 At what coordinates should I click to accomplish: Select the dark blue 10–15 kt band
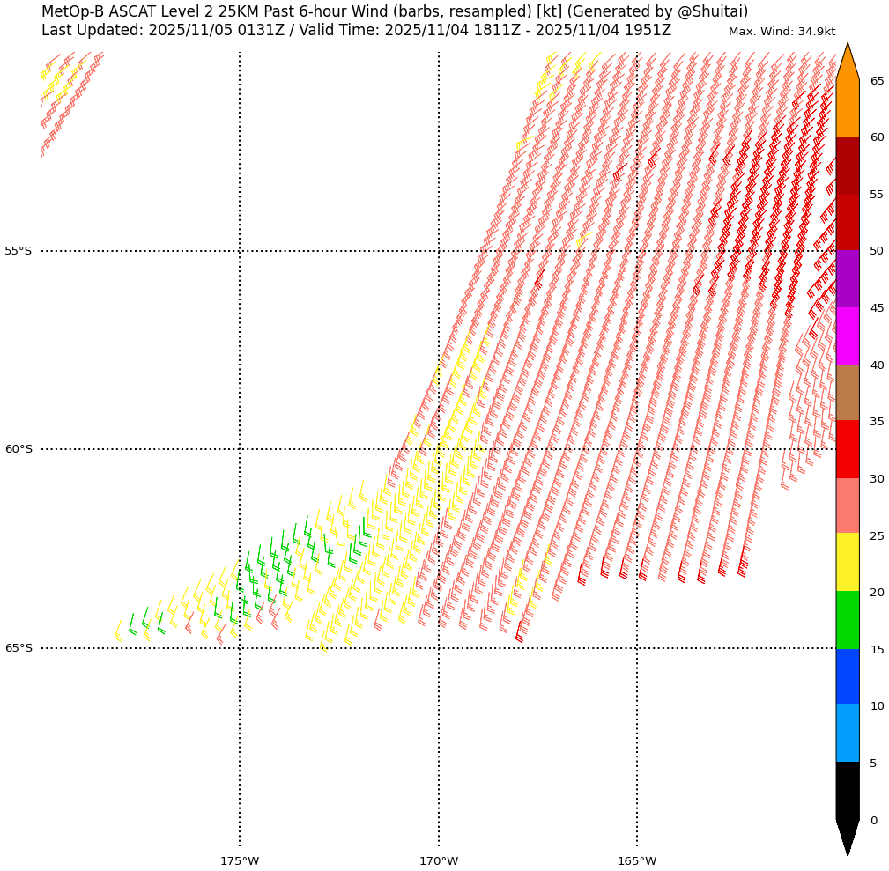click(847, 676)
